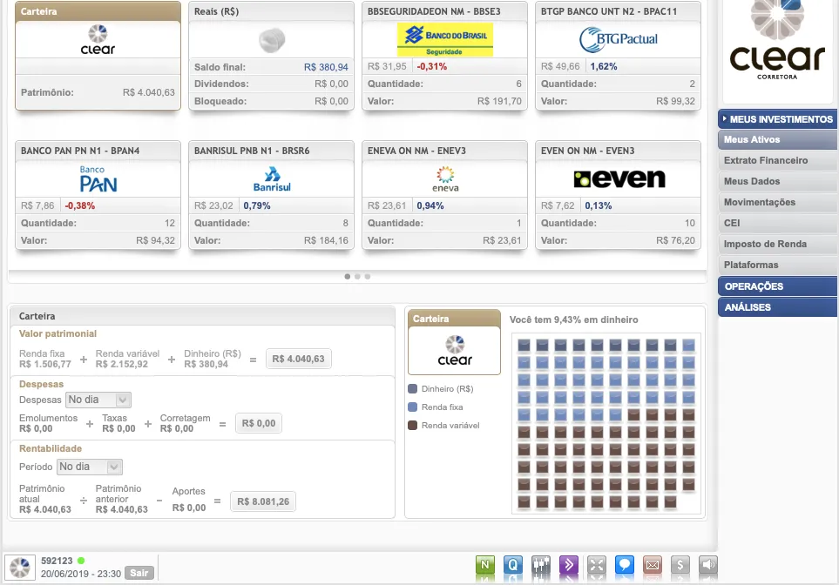This screenshot has height=585, width=839.
Task: Select Imposto de Renda menu item
Action: click(x=766, y=244)
